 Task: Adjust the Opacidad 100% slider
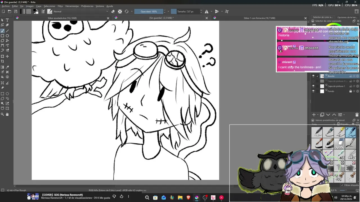point(149,12)
